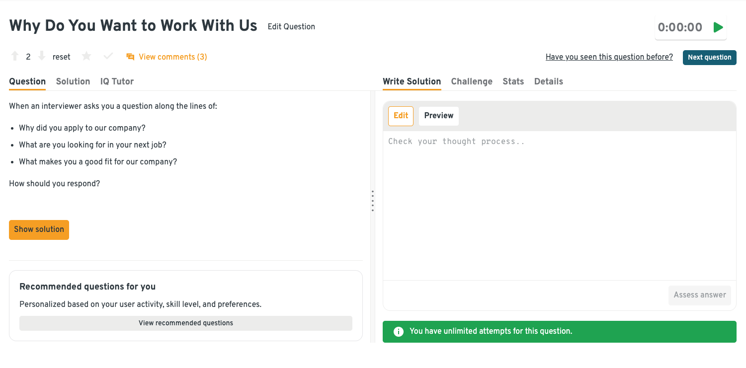The width and height of the screenshot is (746, 368).
Task: Click the upvote arrow icon
Action: pos(15,57)
